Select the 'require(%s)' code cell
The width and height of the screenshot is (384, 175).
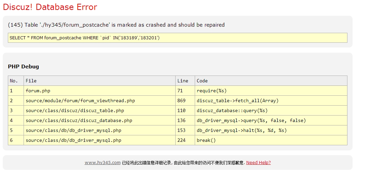coord(271,91)
